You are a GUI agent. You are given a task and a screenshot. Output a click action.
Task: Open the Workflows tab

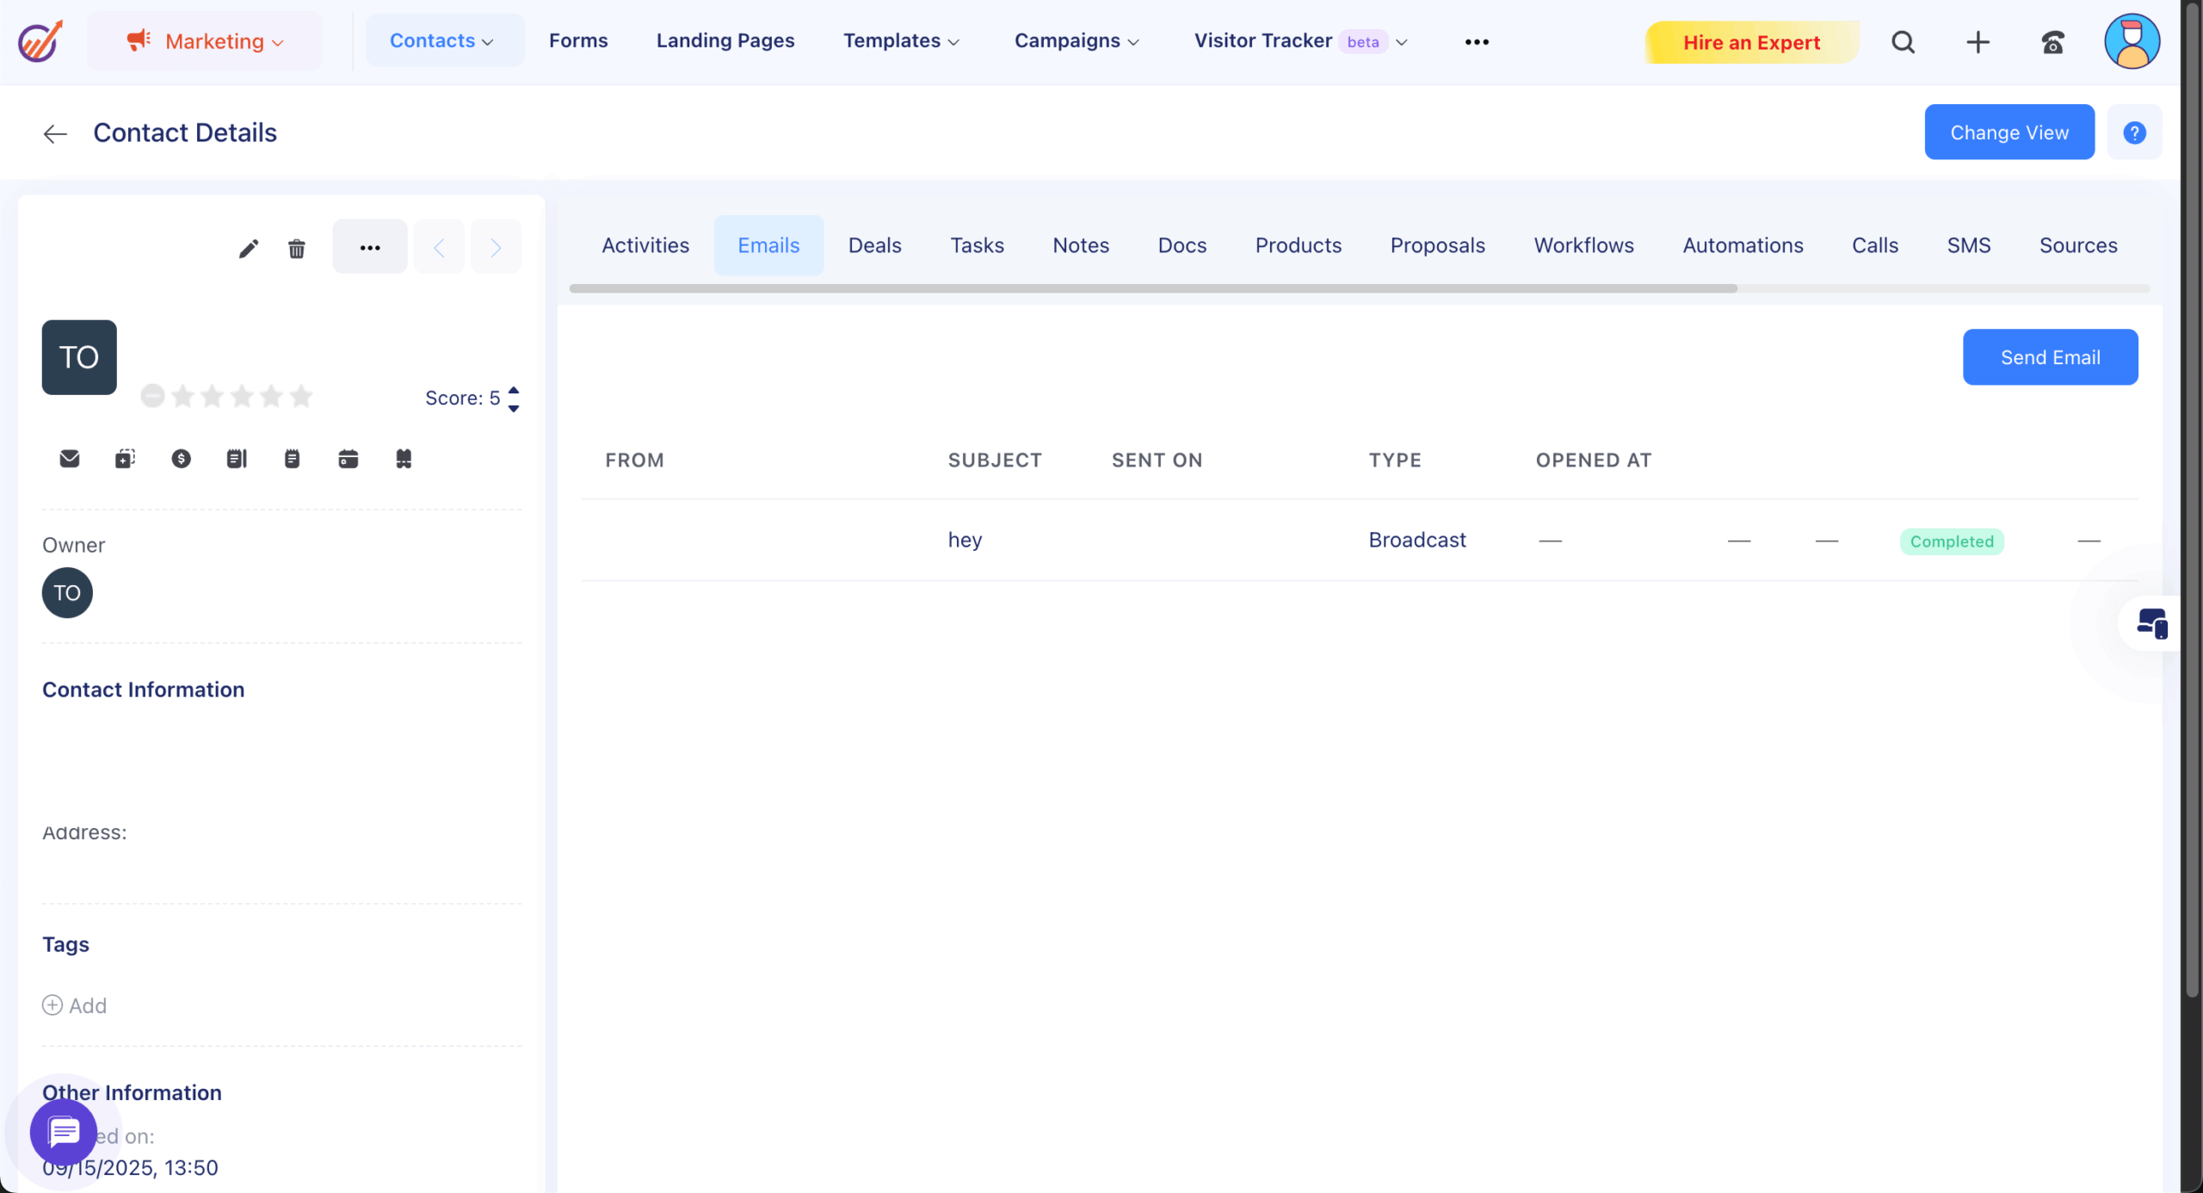[1583, 245]
